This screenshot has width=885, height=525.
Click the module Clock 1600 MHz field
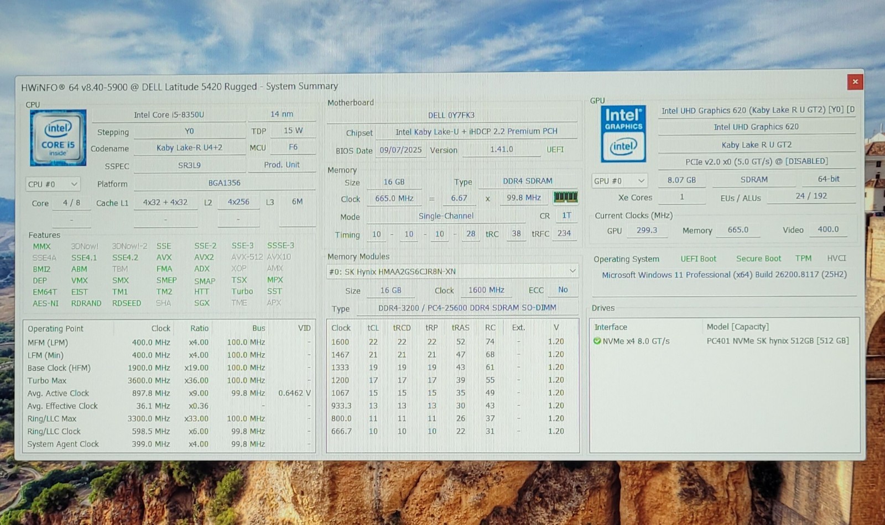click(486, 290)
